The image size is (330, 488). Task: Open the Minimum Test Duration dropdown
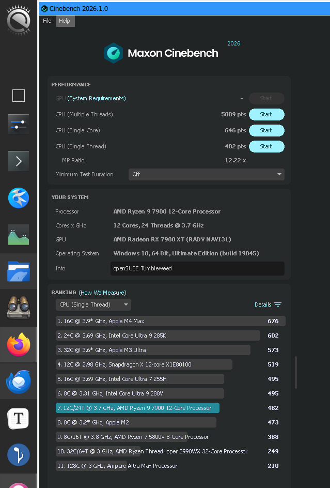(x=206, y=174)
